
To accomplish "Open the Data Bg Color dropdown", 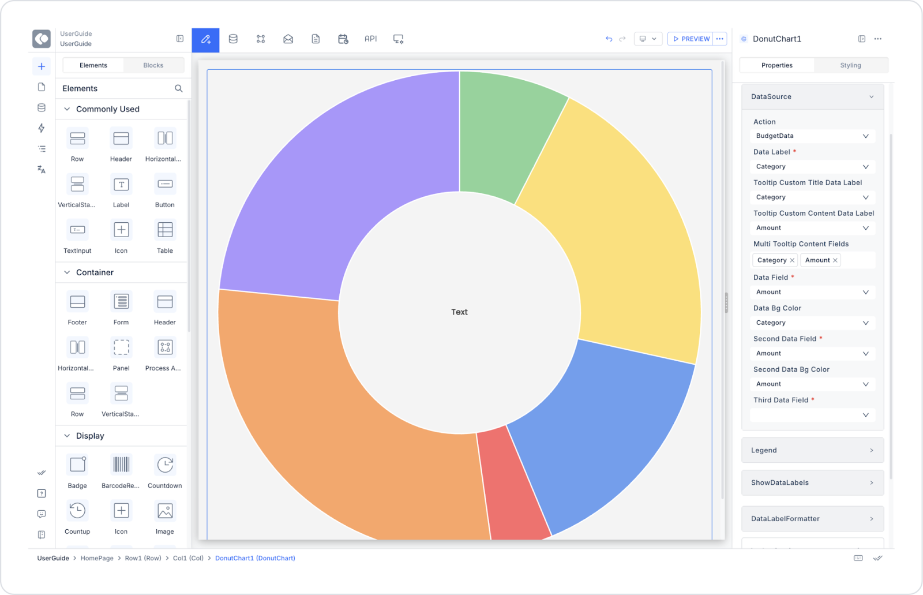I will 812,323.
